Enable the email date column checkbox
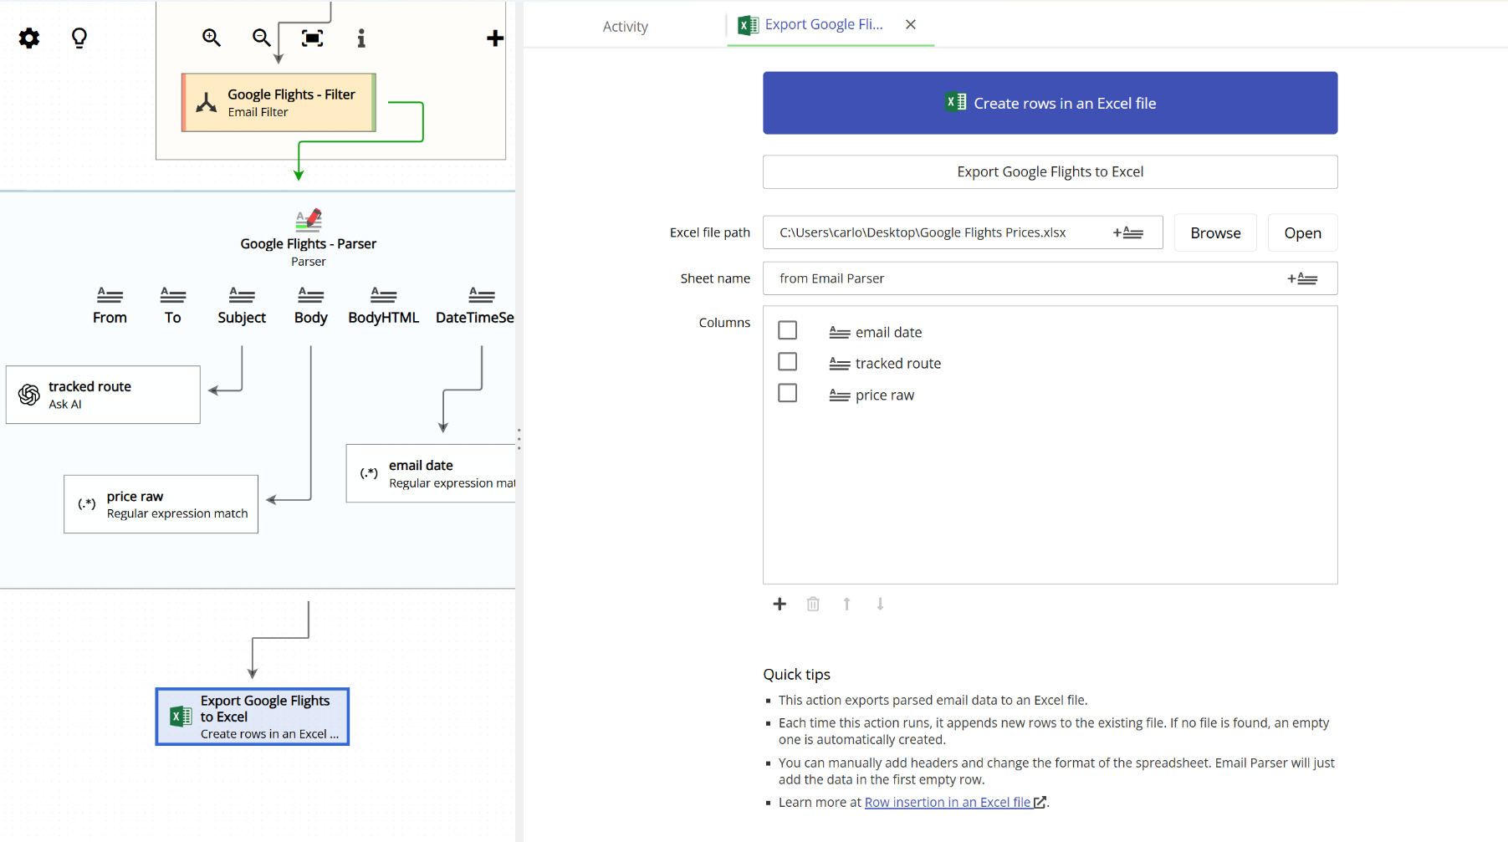 pos(787,329)
